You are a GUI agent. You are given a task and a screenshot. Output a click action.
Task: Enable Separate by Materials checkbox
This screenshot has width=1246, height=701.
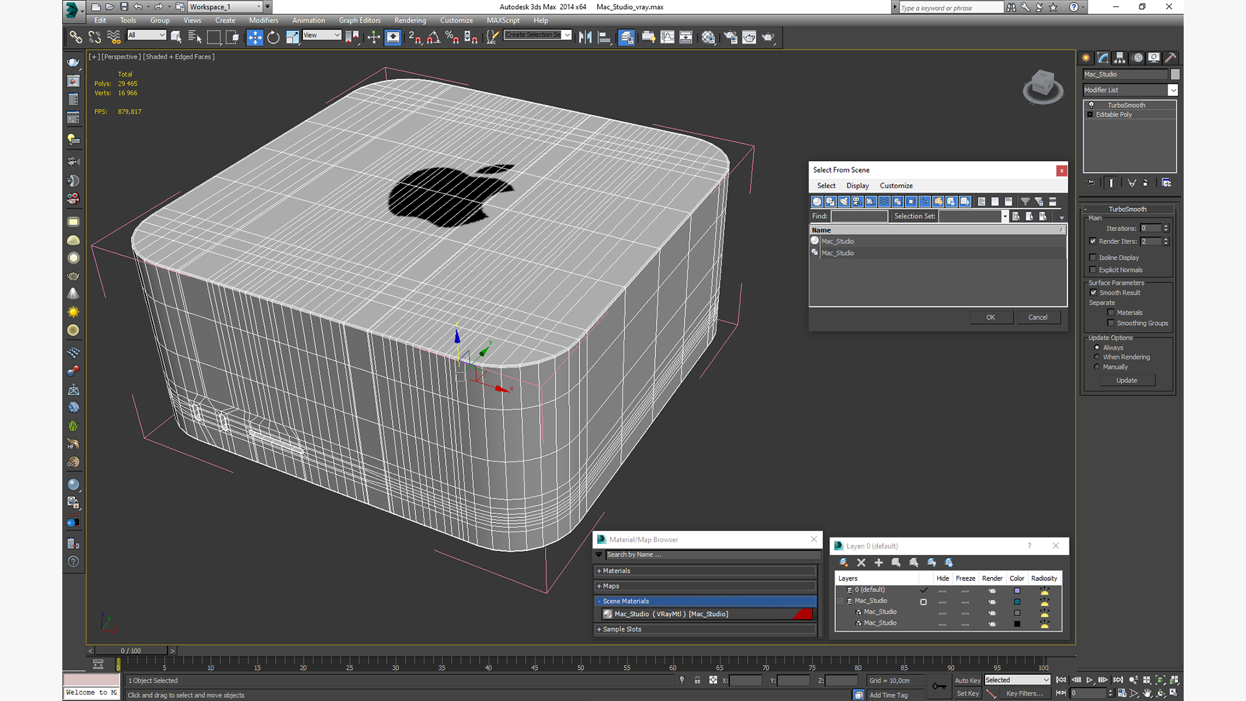pyautogui.click(x=1111, y=313)
